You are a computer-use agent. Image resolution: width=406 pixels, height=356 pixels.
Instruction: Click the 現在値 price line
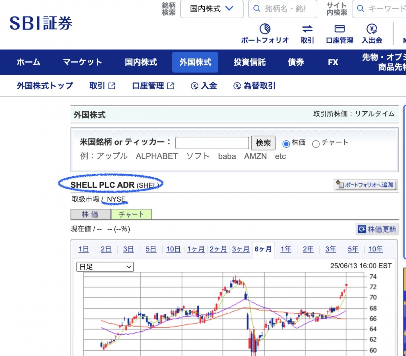[100, 229]
